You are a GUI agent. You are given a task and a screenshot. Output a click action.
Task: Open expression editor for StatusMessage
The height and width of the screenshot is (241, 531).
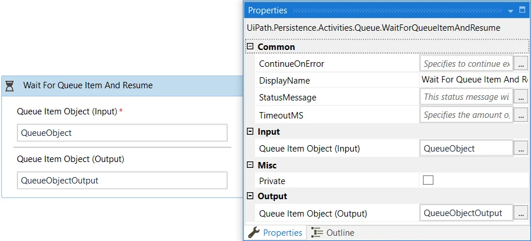521,97
